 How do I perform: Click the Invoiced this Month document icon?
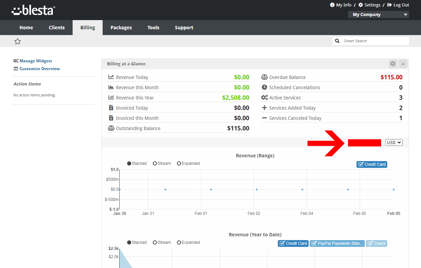(x=111, y=118)
